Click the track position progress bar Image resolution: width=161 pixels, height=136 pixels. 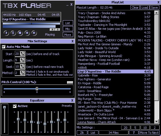[31, 24]
